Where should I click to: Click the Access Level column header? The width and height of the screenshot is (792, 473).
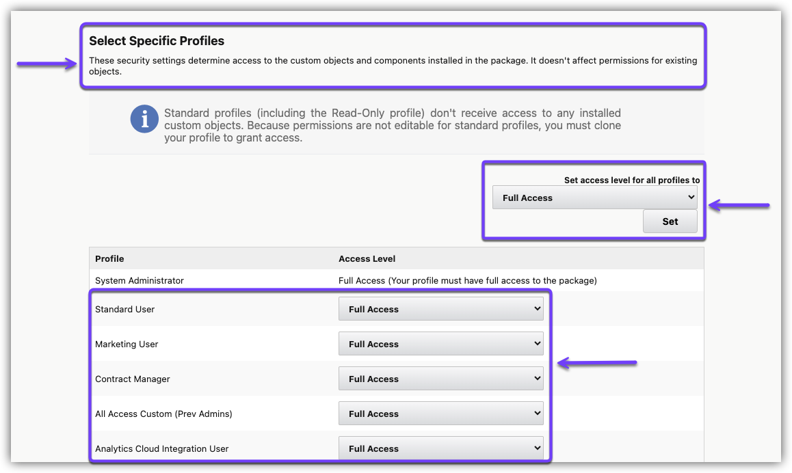tap(367, 259)
